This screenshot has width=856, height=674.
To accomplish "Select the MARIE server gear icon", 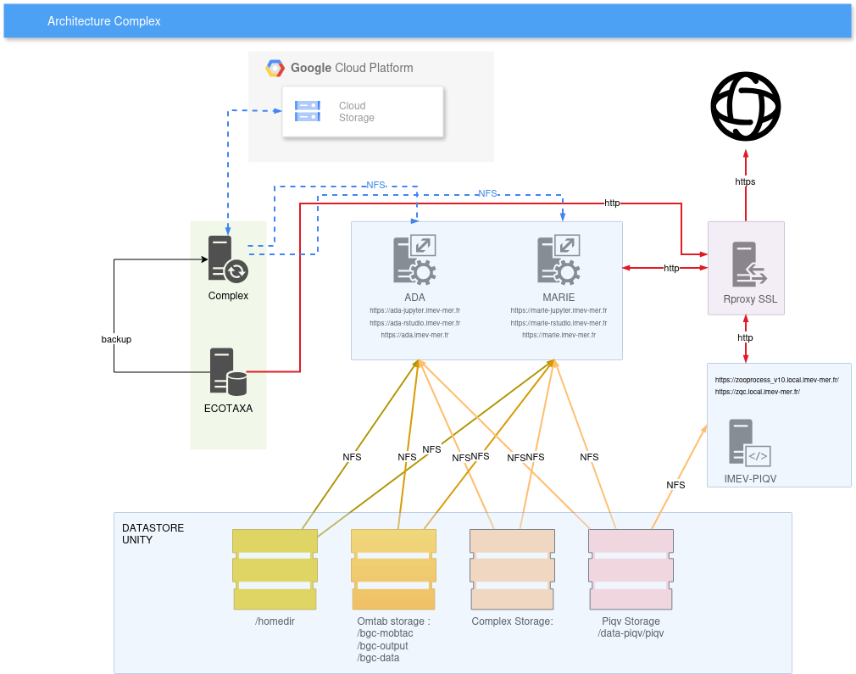I will (559, 259).
